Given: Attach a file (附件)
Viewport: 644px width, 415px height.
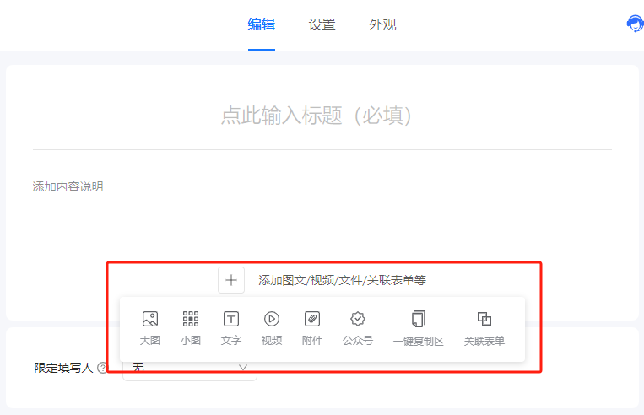Looking at the screenshot, I should point(312,328).
